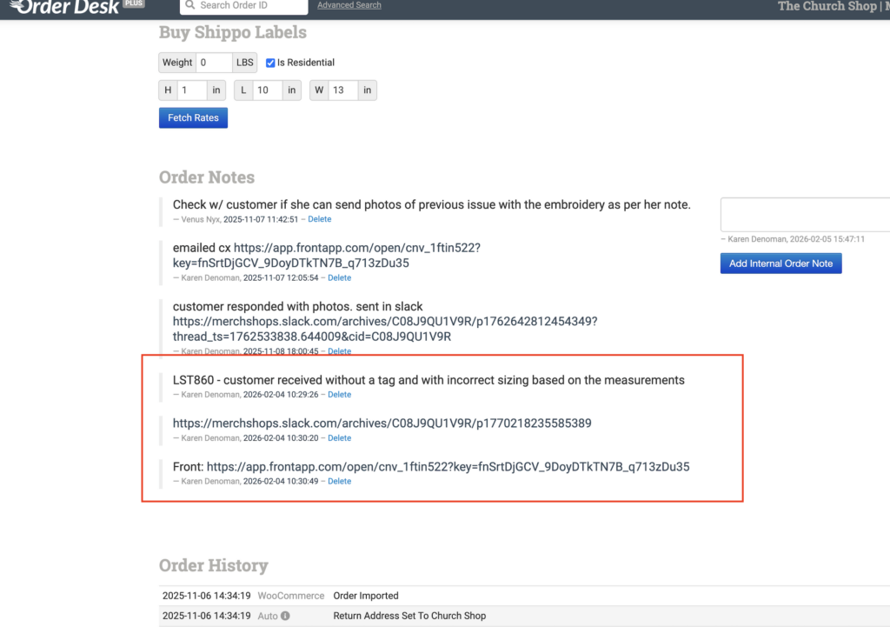Delete the LST860 incorrect sizing note
Screen dimensions: 890x627
339,395
